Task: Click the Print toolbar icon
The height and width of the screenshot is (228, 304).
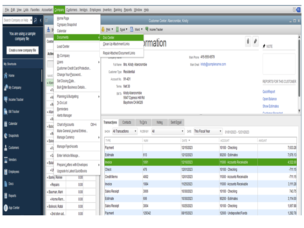Action: point(103,29)
